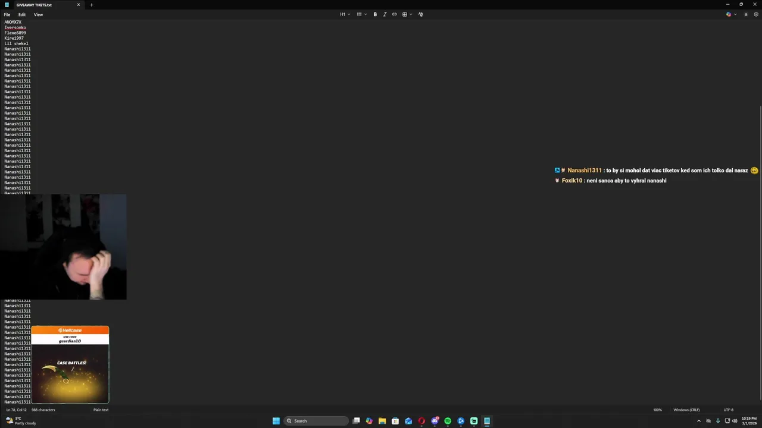Screen dimensions: 762x428
Task: Click the Plain text format indicator
Action: 101,410
